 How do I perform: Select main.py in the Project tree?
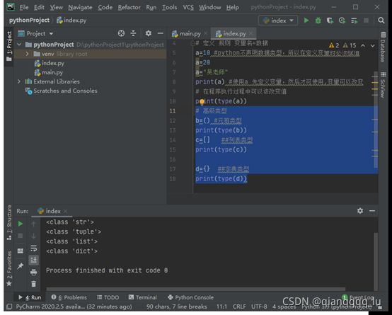click(49, 72)
